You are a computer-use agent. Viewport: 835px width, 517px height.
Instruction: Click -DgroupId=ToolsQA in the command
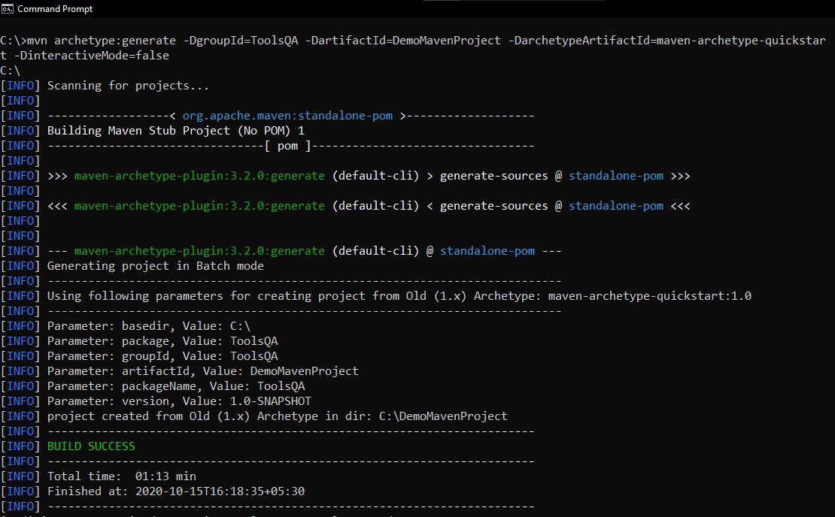[x=241, y=41]
